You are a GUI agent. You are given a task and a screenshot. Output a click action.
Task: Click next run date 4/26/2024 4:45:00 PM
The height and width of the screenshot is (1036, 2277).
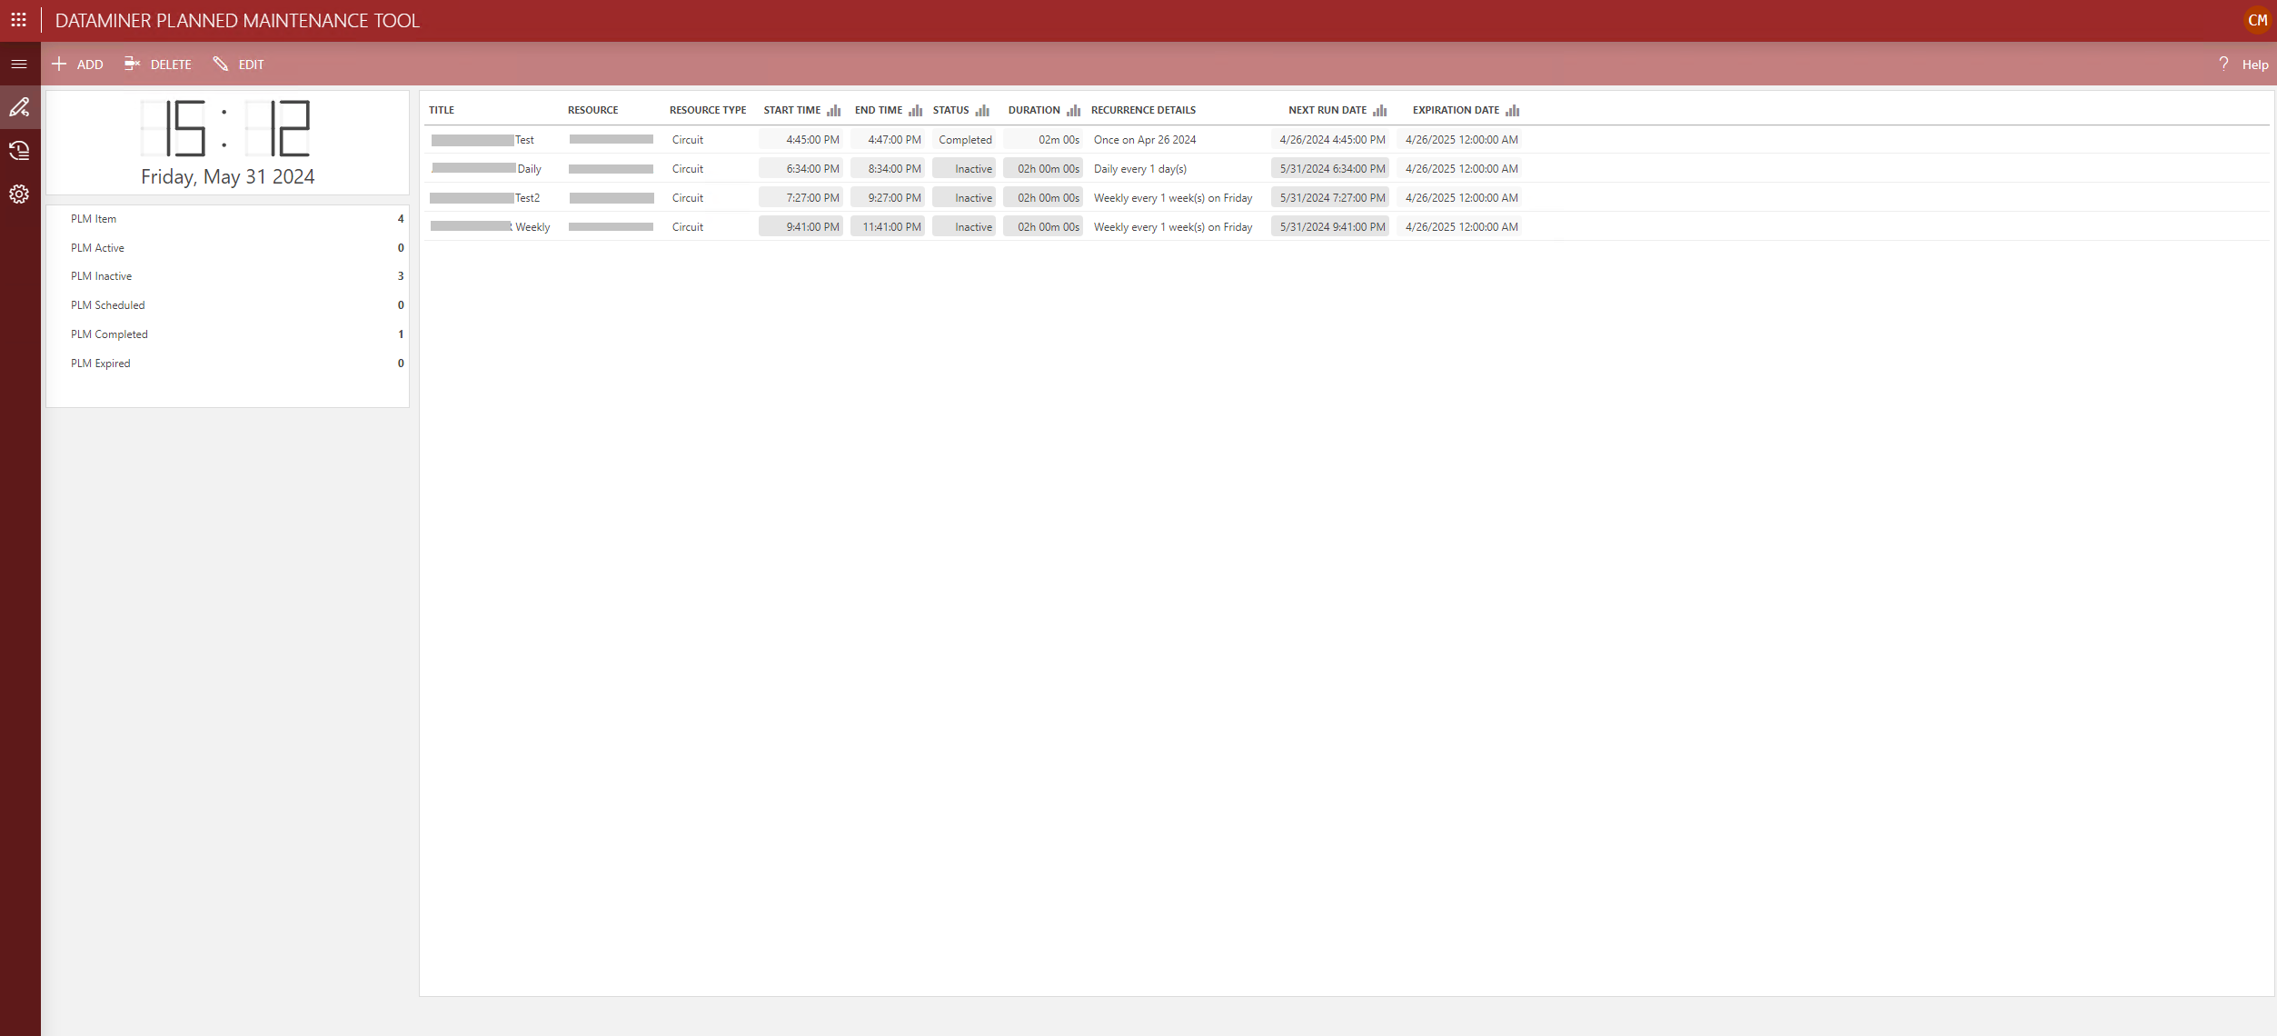pos(1330,140)
